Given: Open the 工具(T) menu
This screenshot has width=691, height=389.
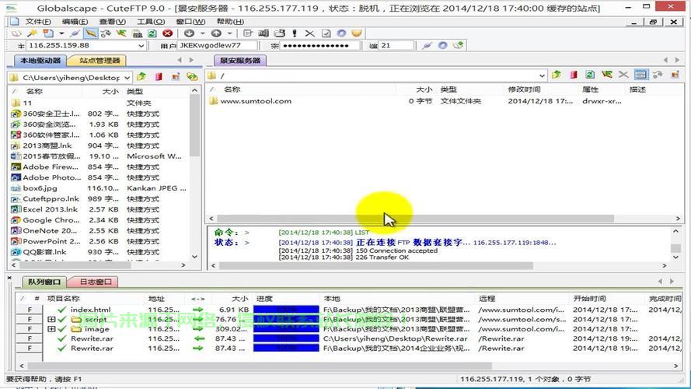Looking at the screenshot, I should (151, 22).
